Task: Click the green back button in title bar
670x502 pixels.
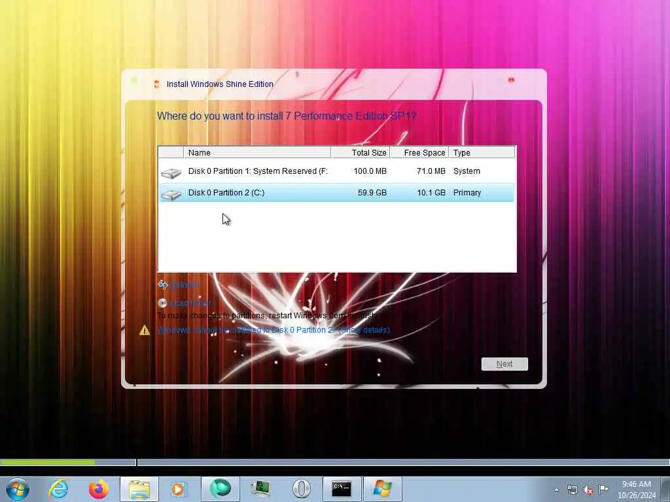Action: pos(134,80)
